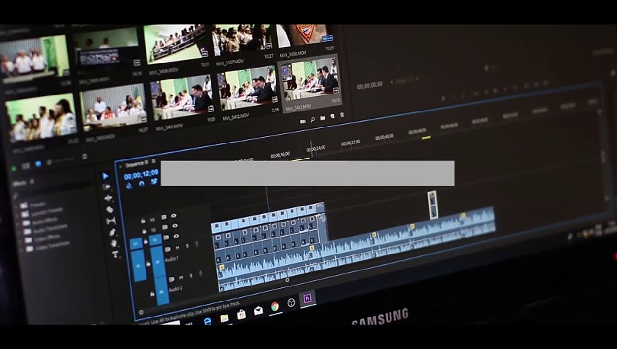Select the Razor tool

[110, 210]
